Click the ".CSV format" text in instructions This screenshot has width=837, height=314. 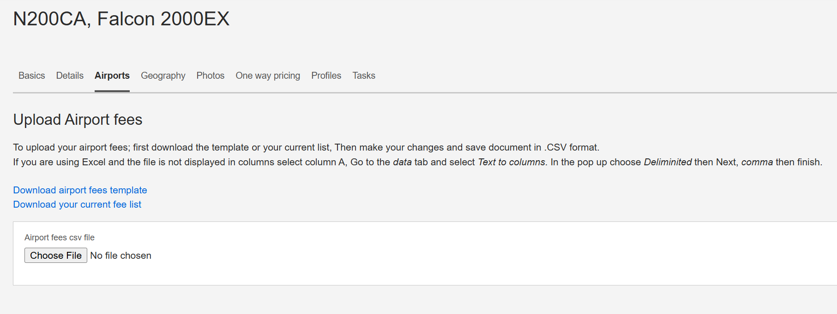[571, 147]
